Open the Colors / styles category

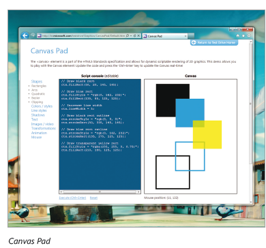click(x=42, y=106)
